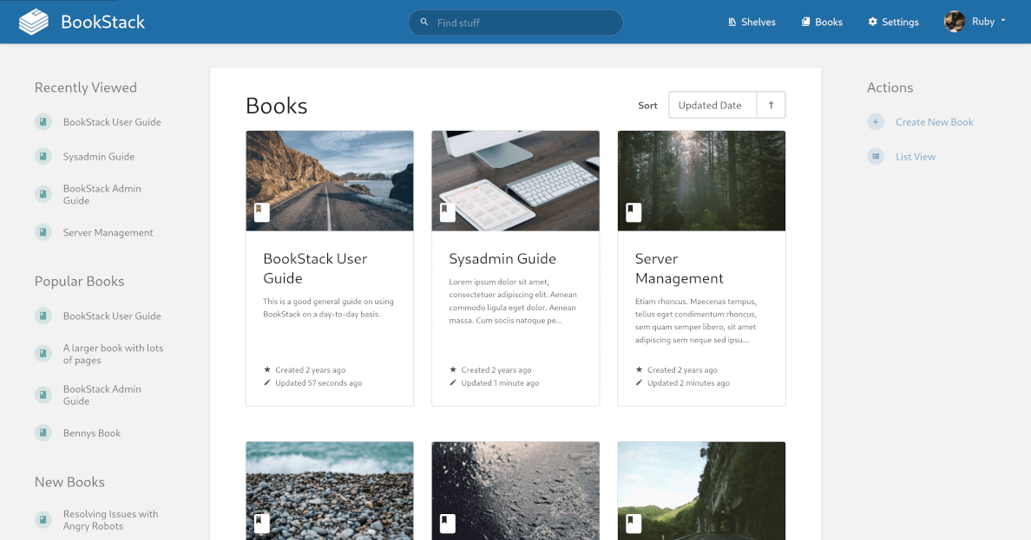Click bookmark icon on Sysadmin Guide cover
Screen dimensions: 1031x540
point(447,212)
